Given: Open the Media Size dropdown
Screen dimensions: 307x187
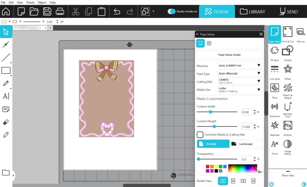Looking at the screenshot, I should coord(240,89).
